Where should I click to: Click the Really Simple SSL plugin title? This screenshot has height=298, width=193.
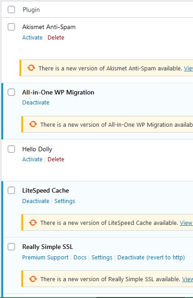pos(48,247)
